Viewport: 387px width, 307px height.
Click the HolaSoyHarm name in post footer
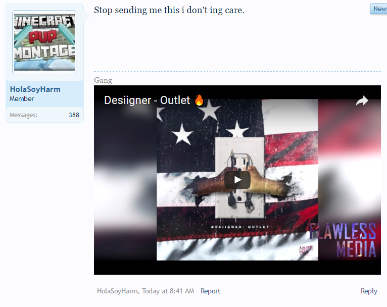pos(117,291)
